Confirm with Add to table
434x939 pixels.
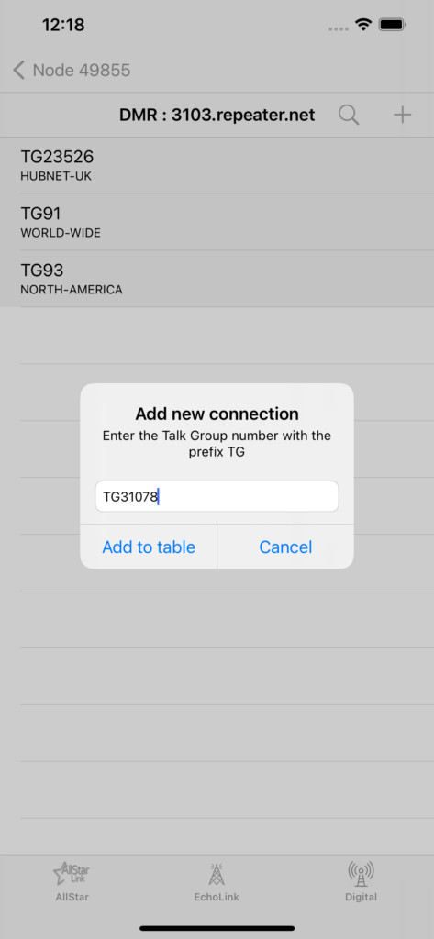tap(149, 547)
